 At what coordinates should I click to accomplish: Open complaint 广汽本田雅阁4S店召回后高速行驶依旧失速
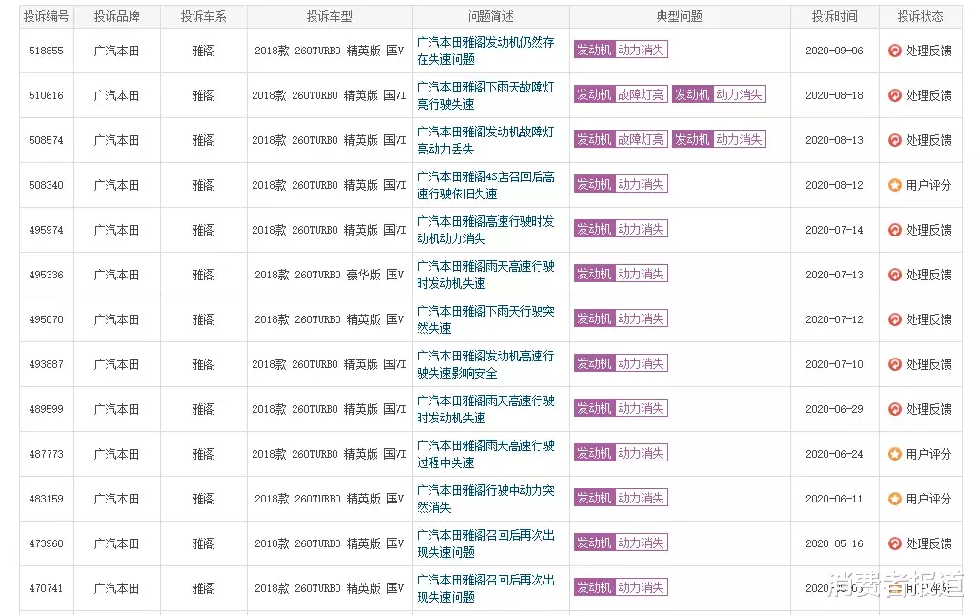(x=485, y=185)
